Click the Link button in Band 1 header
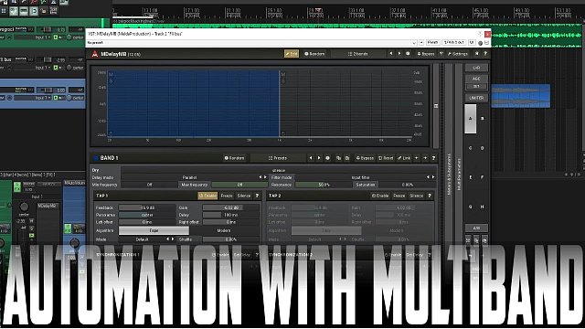 pyautogui.click(x=404, y=158)
